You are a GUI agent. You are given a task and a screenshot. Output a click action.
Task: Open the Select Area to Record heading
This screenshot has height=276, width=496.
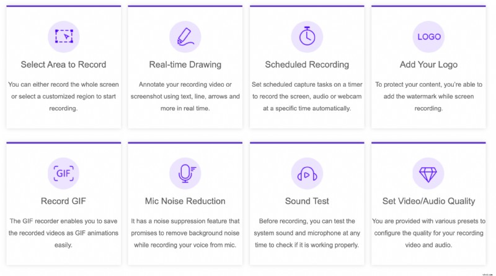click(x=64, y=64)
